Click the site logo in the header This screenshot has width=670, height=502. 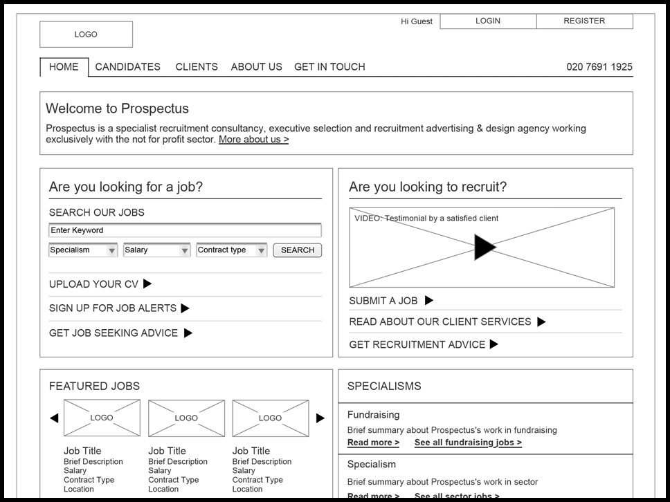(x=86, y=34)
